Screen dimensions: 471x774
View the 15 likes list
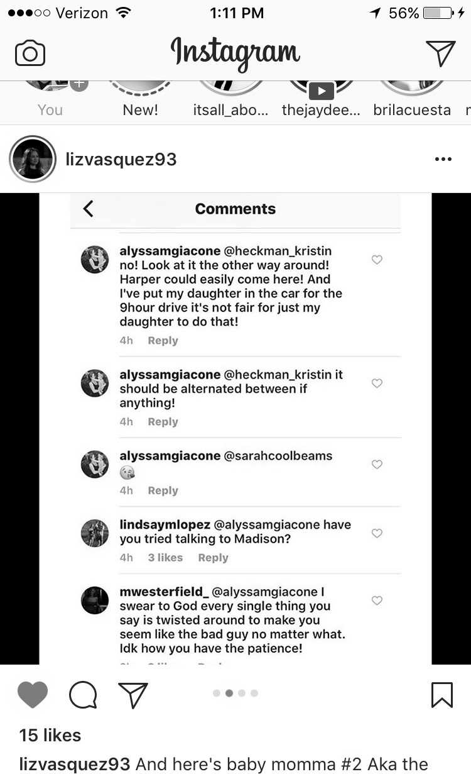tap(50, 735)
